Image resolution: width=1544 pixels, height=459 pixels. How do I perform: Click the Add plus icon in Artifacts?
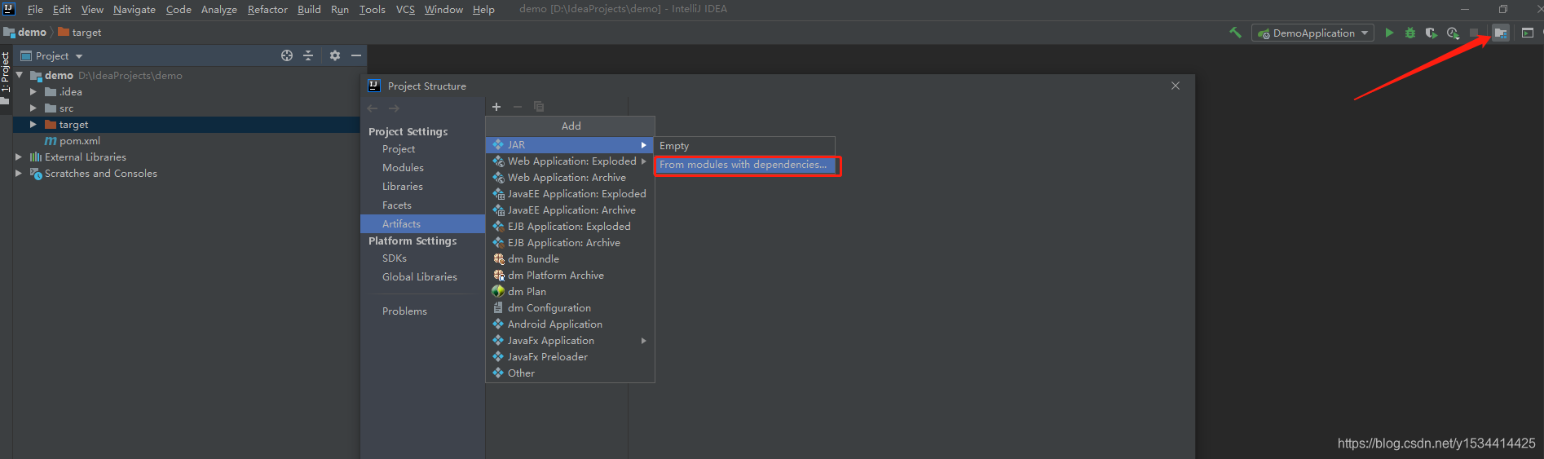(x=496, y=107)
